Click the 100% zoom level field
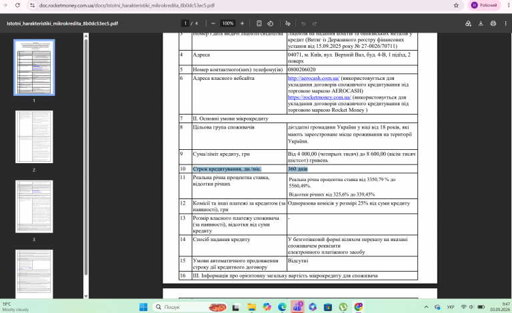Viewport: 512px width, 313px height. pyautogui.click(x=227, y=23)
